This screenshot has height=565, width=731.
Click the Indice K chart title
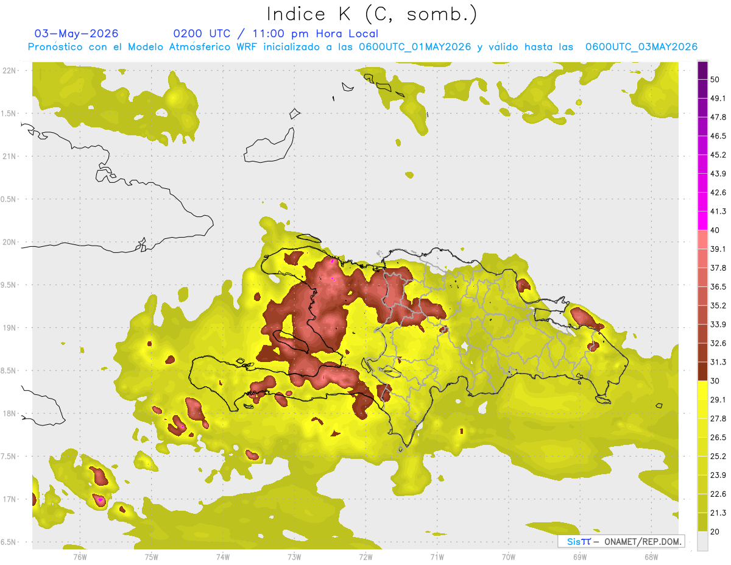(372, 14)
